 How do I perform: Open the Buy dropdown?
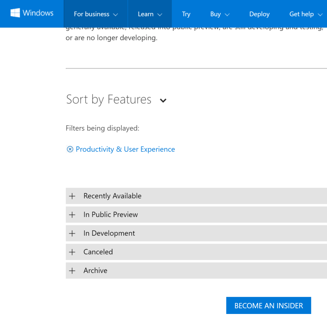click(219, 14)
